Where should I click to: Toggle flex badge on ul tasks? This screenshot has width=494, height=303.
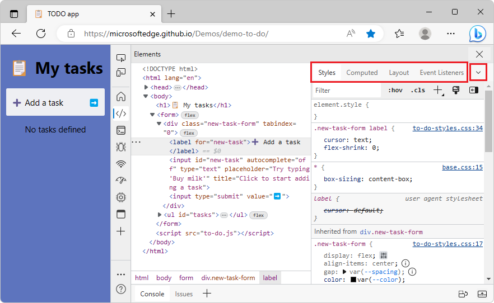coord(258,215)
